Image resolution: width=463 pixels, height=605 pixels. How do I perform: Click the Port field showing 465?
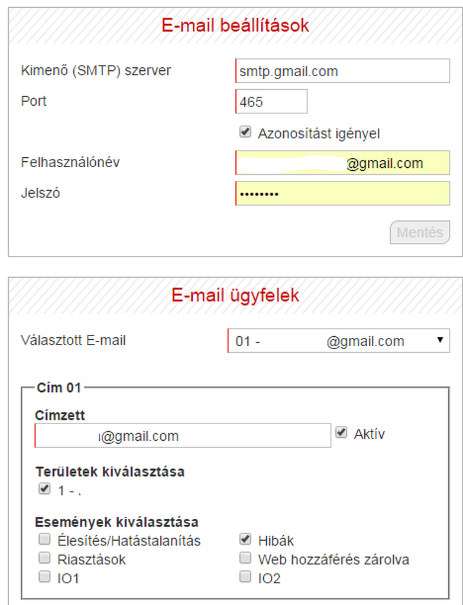tap(271, 102)
